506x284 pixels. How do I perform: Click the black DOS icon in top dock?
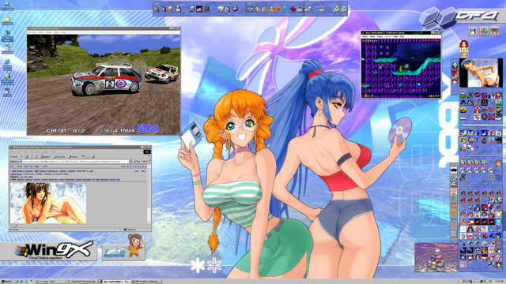(199, 9)
